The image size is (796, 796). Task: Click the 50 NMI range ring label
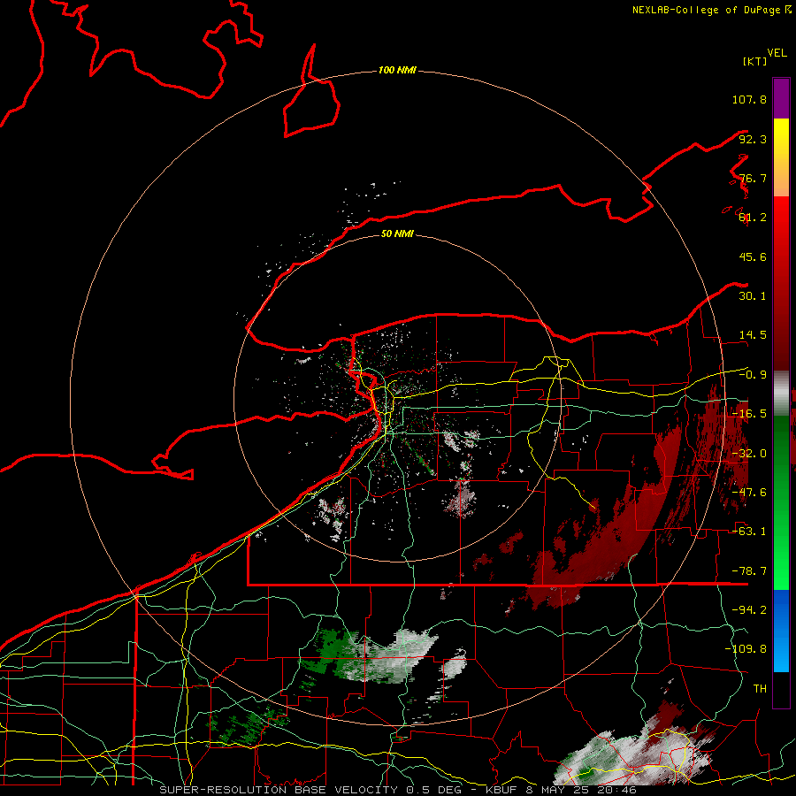point(397,233)
